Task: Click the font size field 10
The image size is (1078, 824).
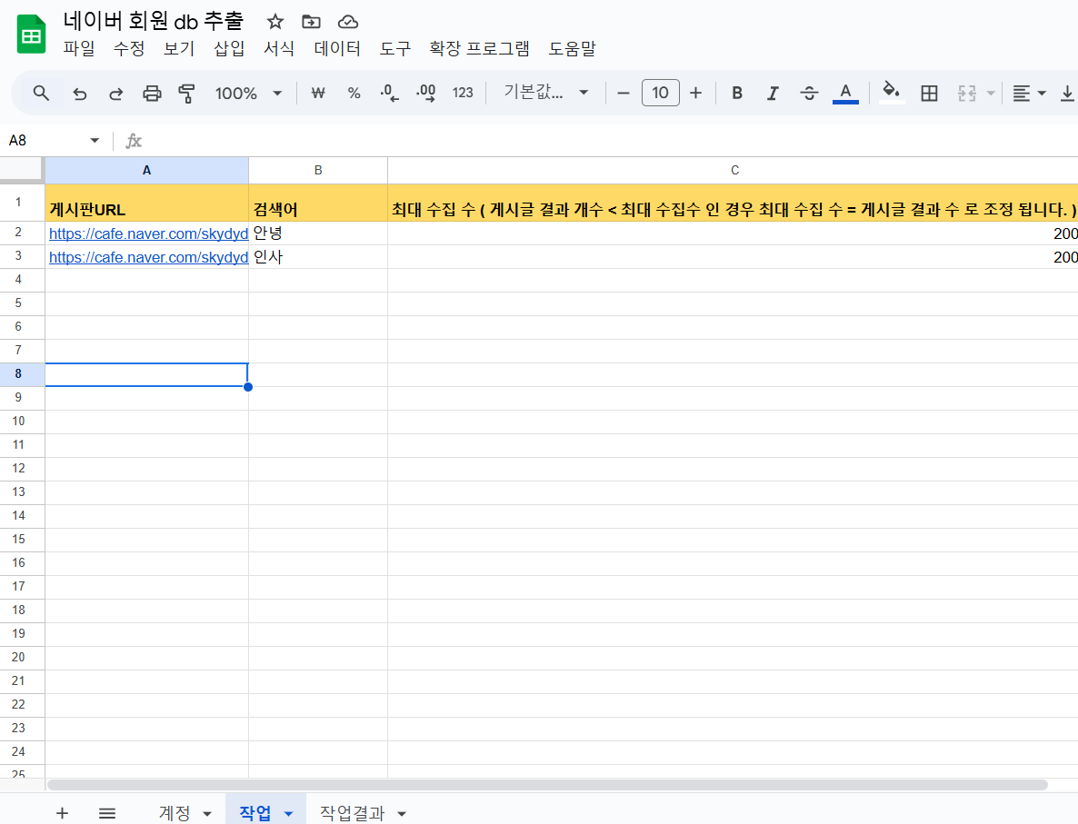Action: click(x=660, y=93)
